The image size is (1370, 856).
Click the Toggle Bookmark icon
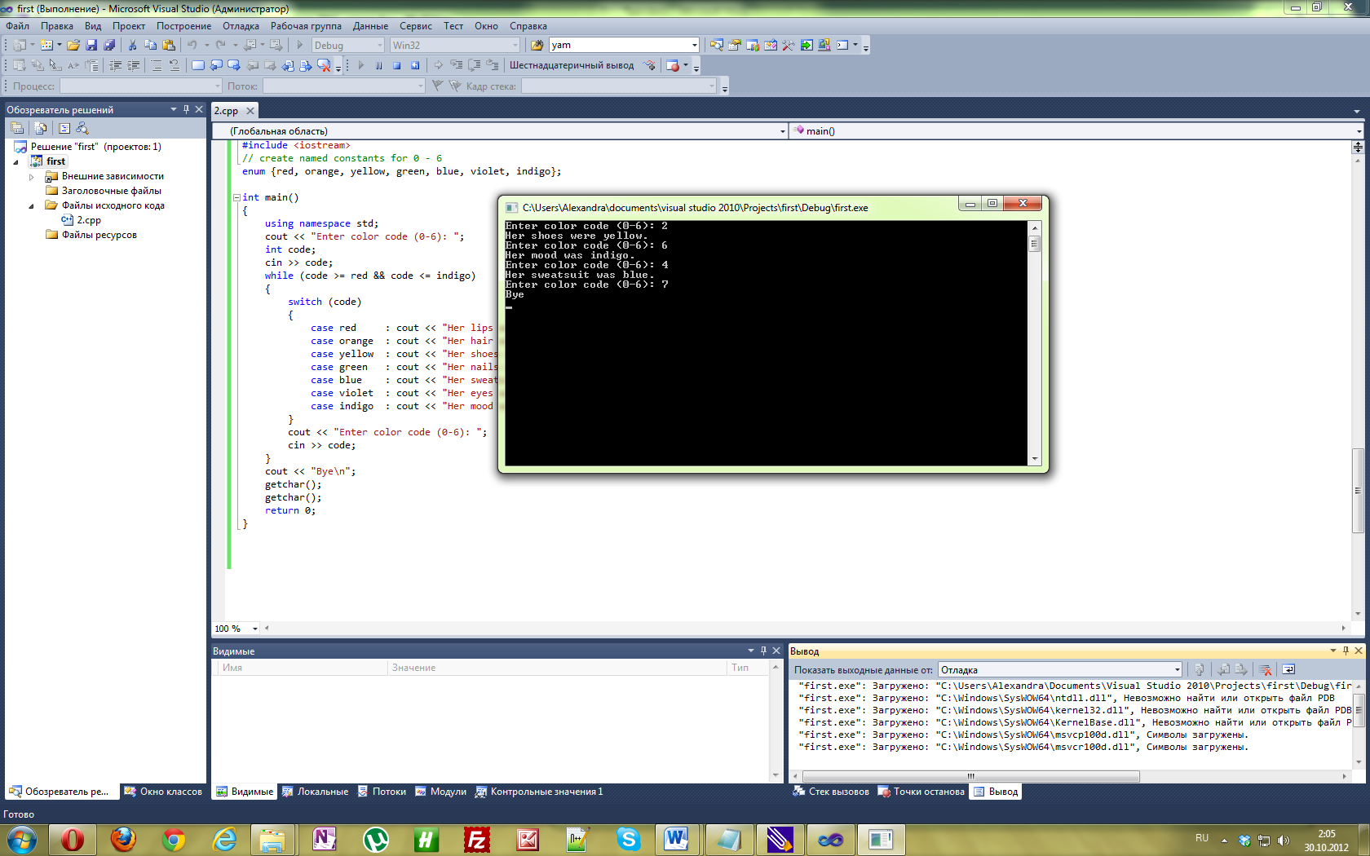pyautogui.click(x=197, y=65)
